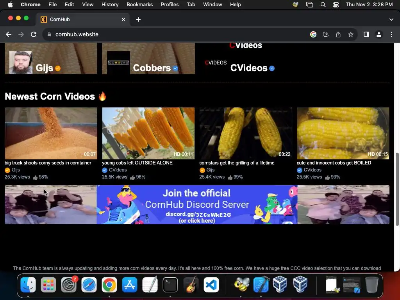The height and width of the screenshot is (300, 400).
Task: Reload the CornHub page
Action: (34, 34)
